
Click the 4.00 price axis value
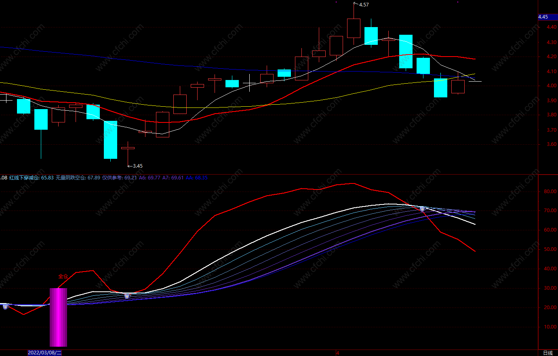click(551, 86)
